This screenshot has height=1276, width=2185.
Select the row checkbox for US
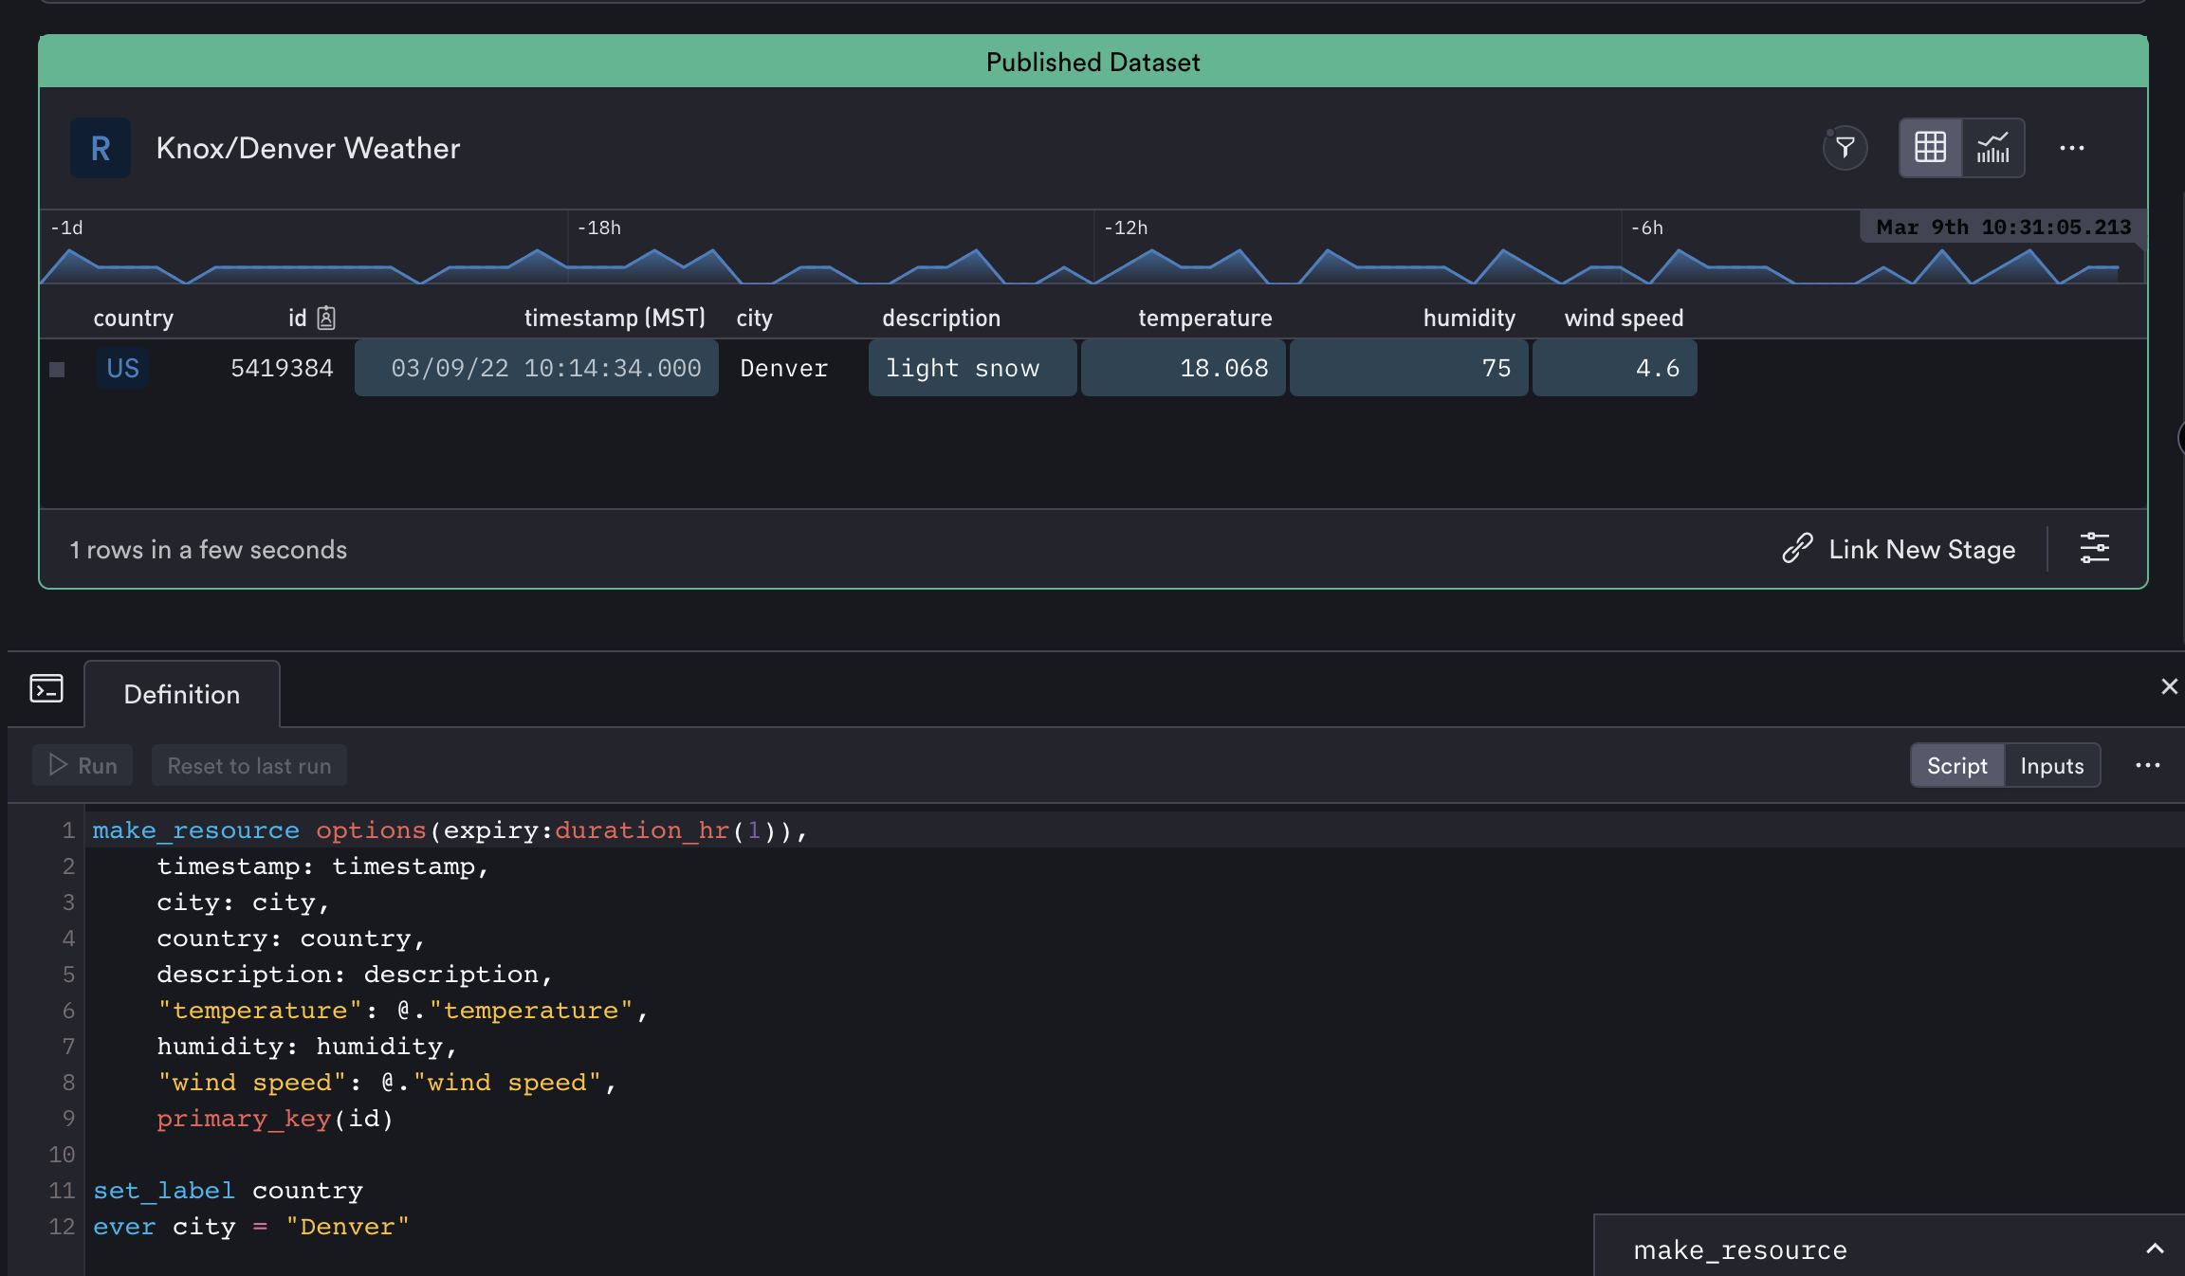(57, 369)
